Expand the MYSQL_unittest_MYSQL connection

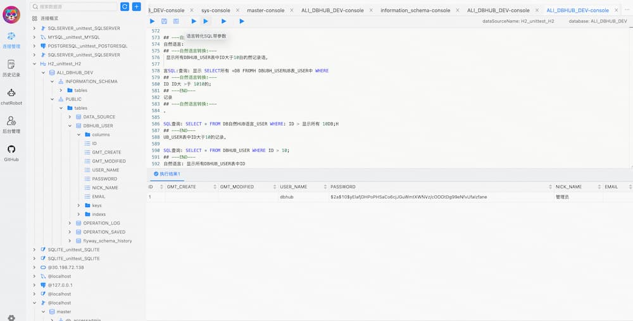[x=34, y=37]
